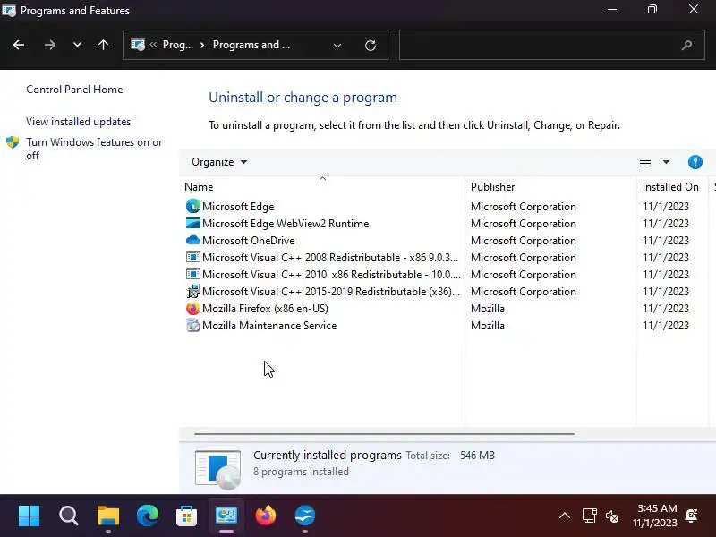
Task: Select the Visual C++ 2015-2019 Redistributable icon
Action: click(x=193, y=292)
